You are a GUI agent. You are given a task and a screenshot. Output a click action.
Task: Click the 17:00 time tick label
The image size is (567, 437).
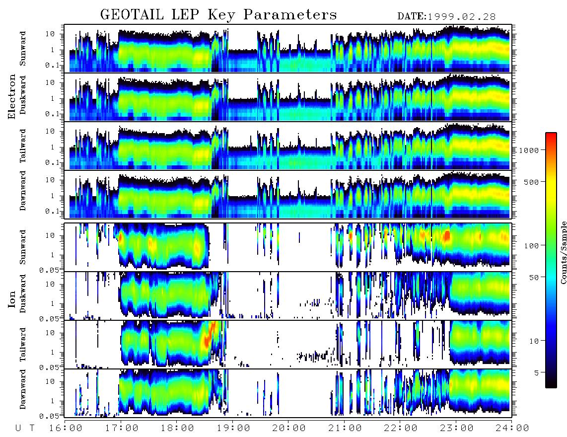pos(122,429)
